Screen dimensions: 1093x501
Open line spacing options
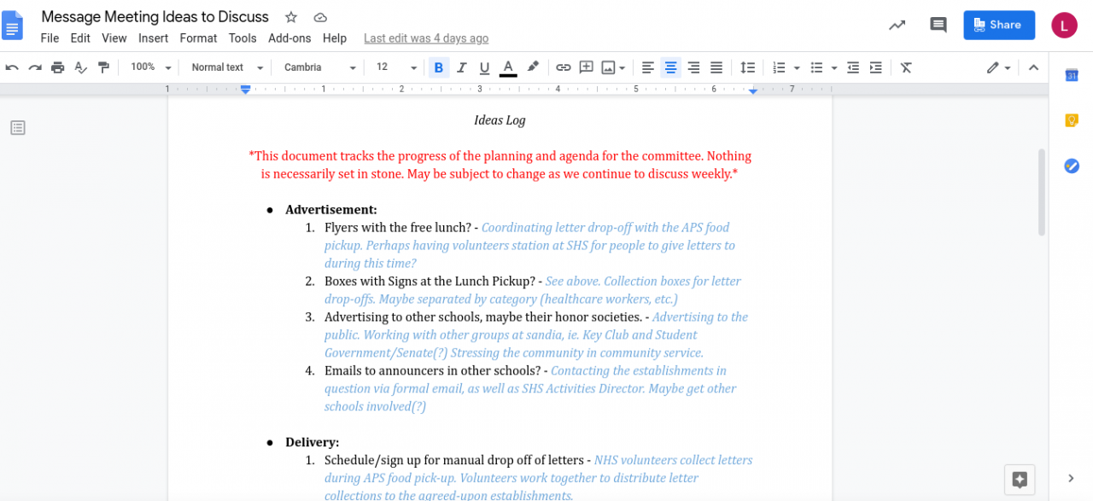747,67
